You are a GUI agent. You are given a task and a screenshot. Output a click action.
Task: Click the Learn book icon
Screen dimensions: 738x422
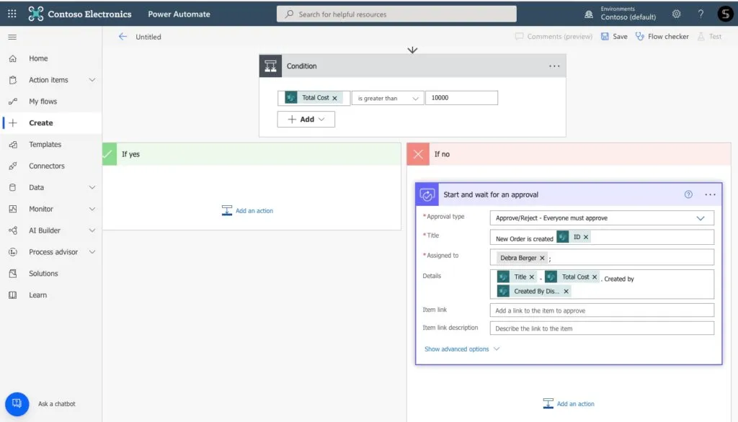(x=13, y=295)
